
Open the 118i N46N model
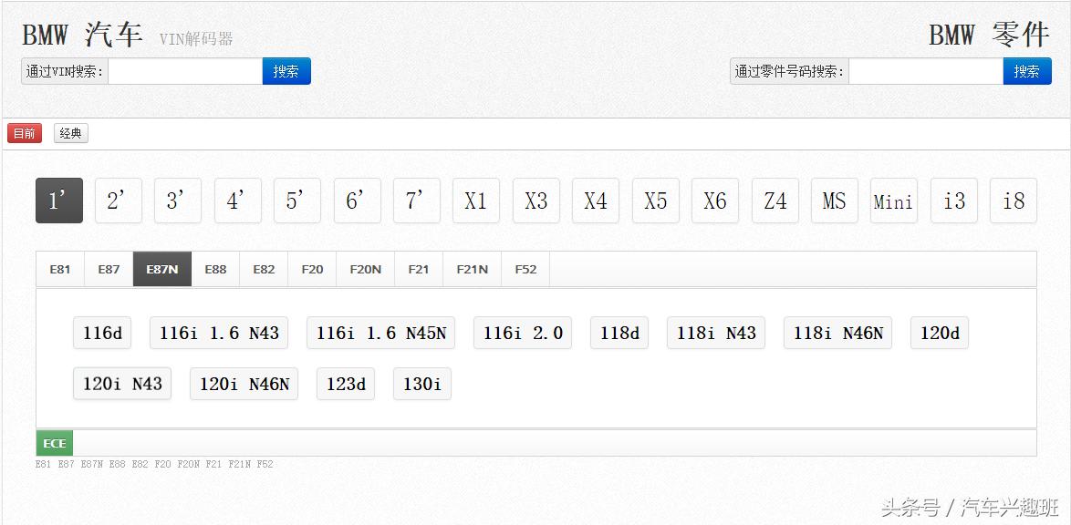tap(838, 334)
